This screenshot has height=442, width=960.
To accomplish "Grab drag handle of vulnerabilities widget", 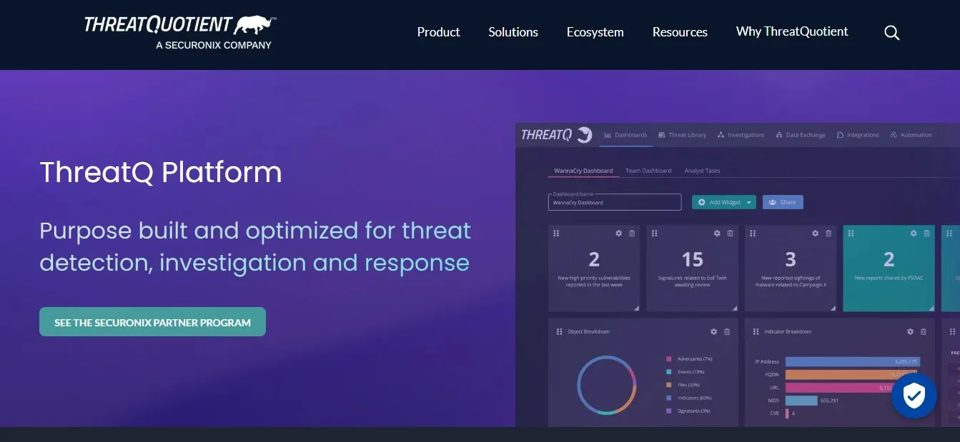I will click(x=556, y=233).
